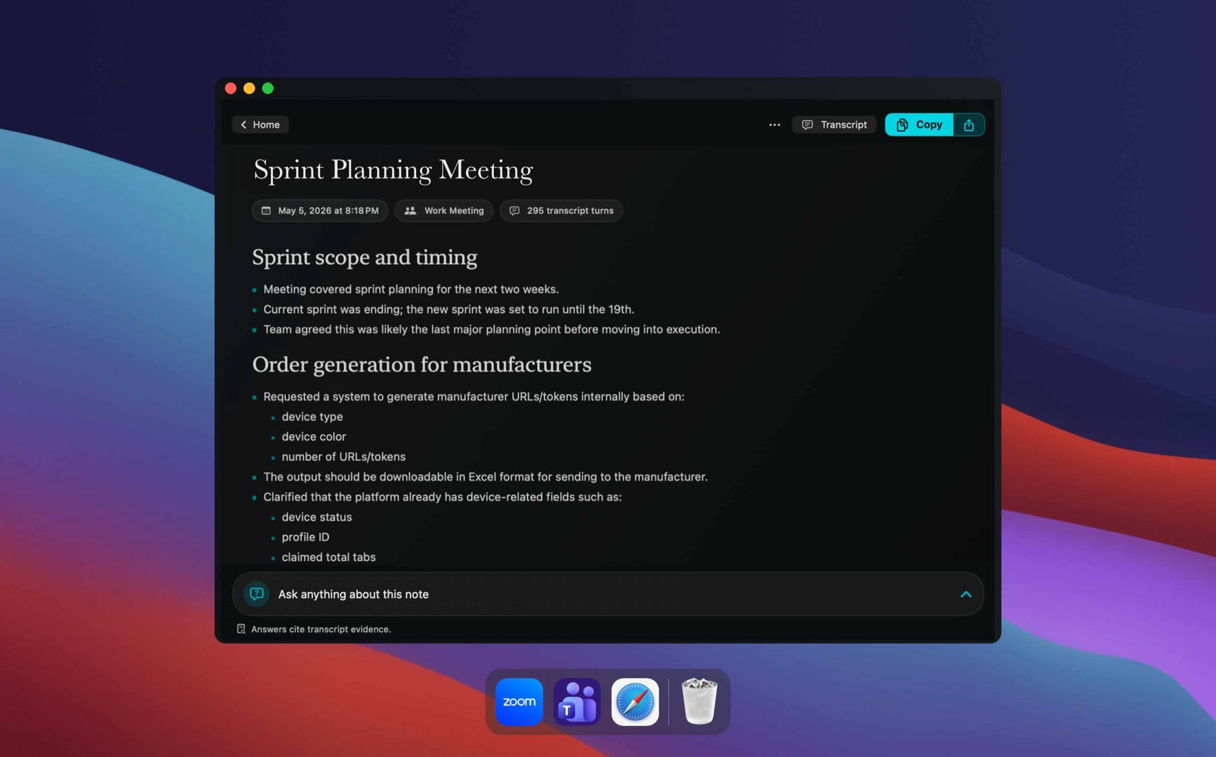Close the window with red button
Screen dimensions: 1216x757
230,88
